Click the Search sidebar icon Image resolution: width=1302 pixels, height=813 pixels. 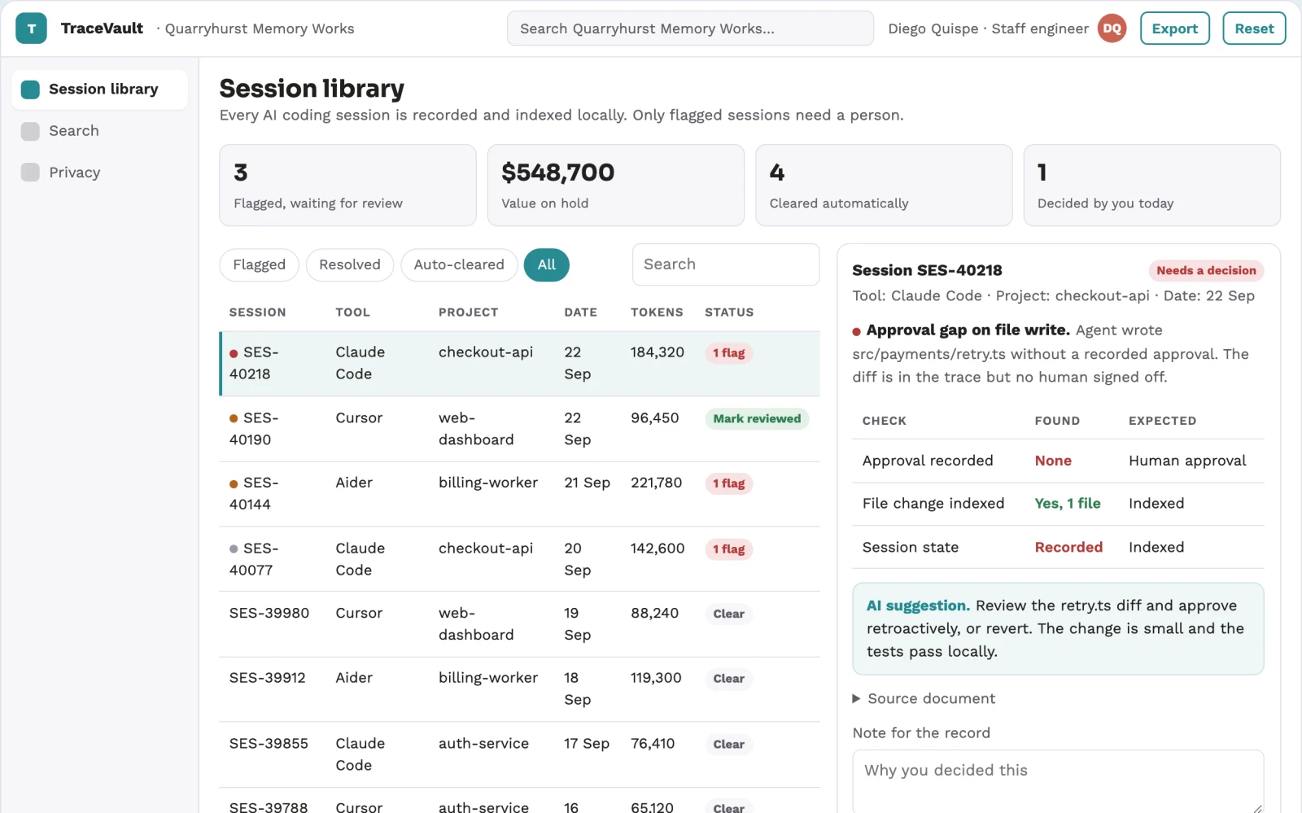tap(30, 131)
